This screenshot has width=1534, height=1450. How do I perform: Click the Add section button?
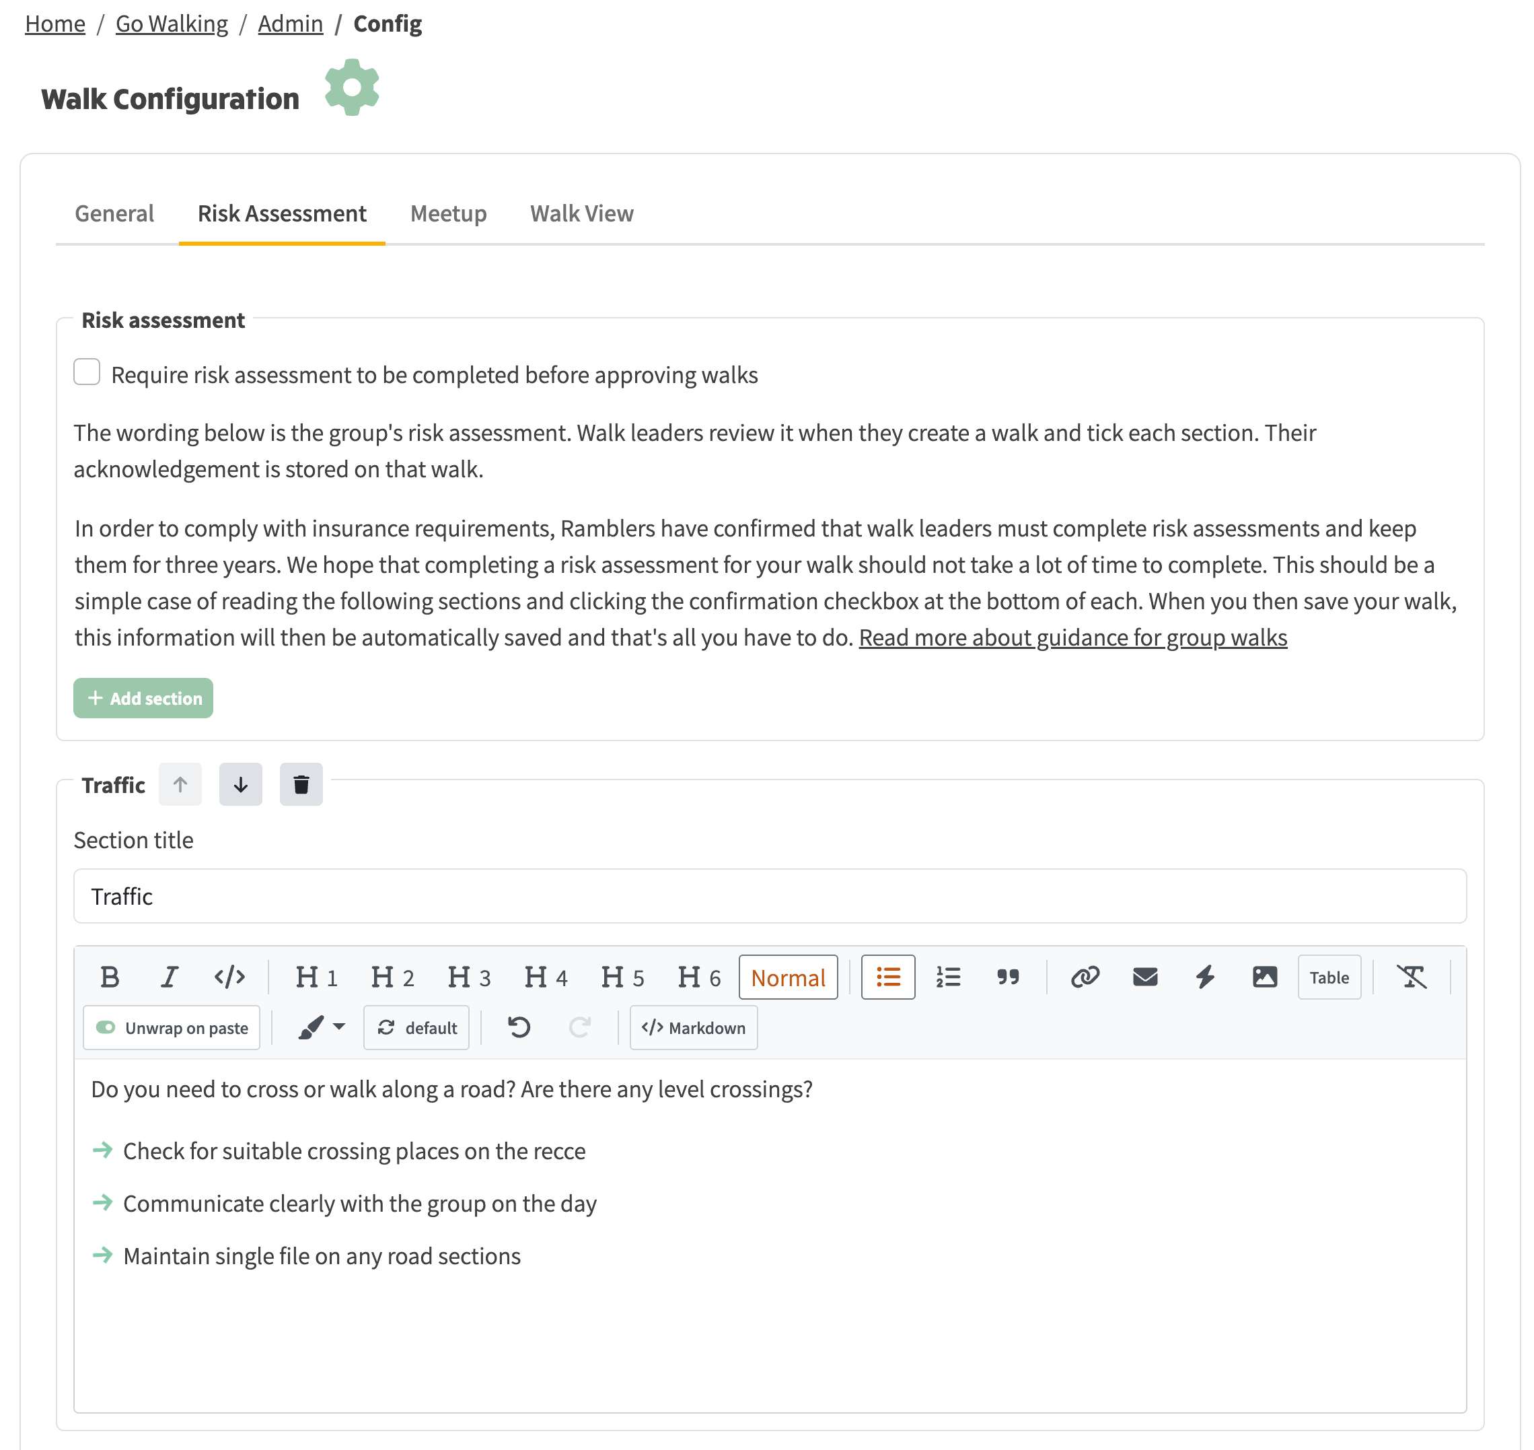(x=143, y=698)
